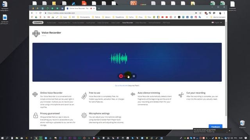The height and width of the screenshot is (140, 250).
Task: Close the Online Voice Recorder tab
Action: coord(94,9)
